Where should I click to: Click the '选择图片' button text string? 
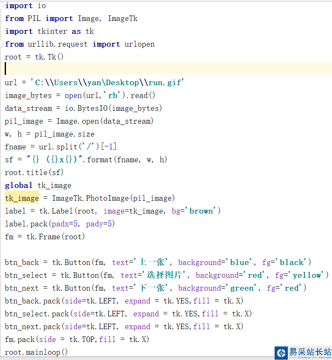165,275
